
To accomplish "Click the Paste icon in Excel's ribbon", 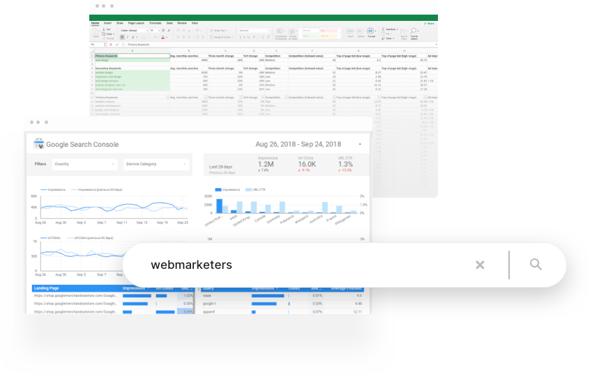I will coord(96,33).
